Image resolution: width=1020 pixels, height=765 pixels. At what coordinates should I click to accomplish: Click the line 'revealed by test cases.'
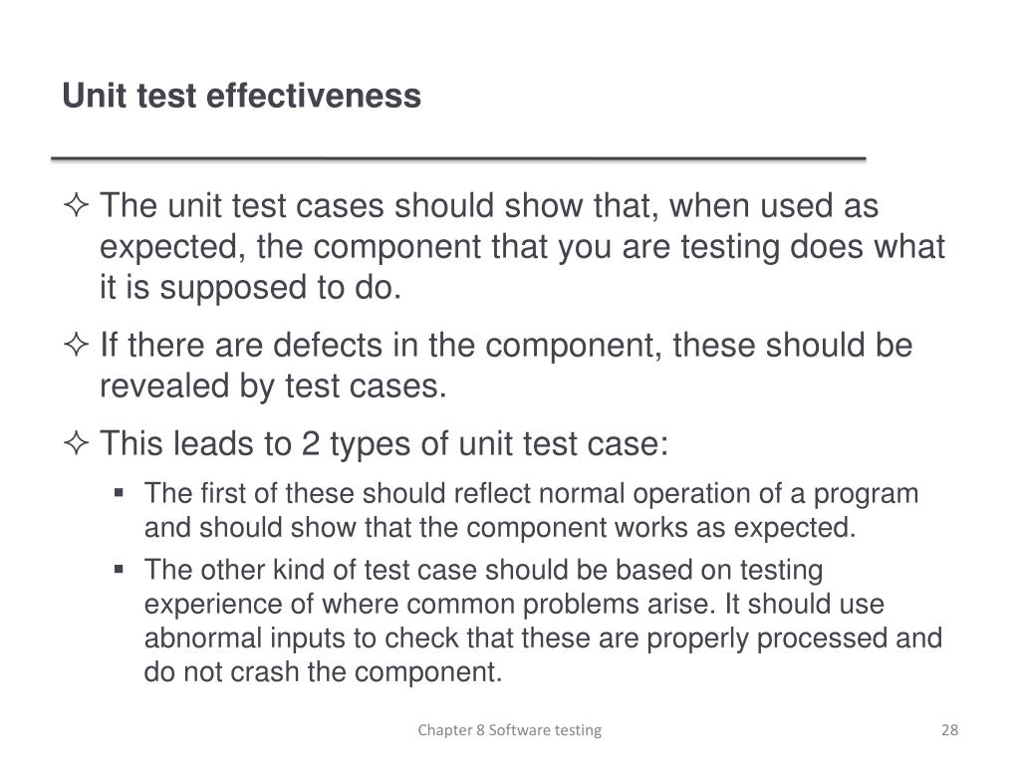pos(273,385)
